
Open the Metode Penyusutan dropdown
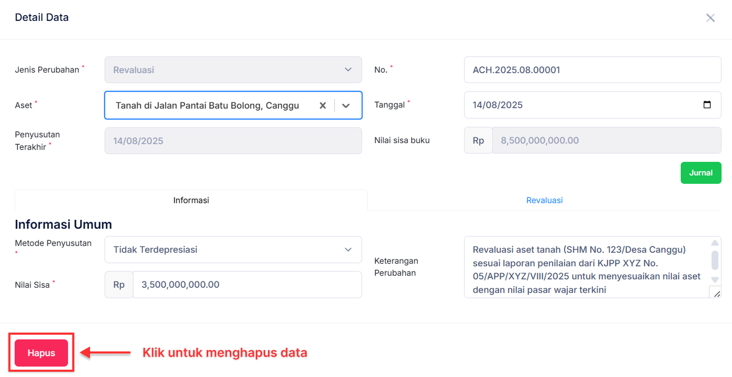348,250
